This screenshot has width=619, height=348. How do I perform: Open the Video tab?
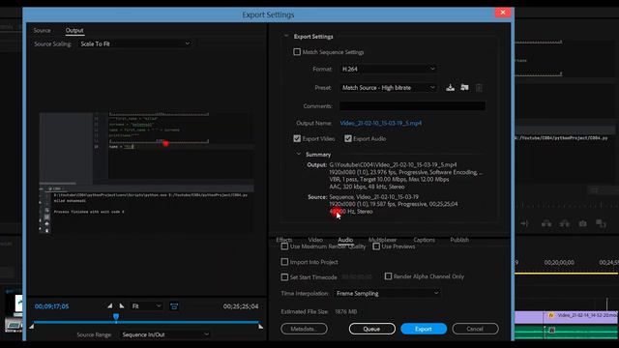click(x=315, y=240)
